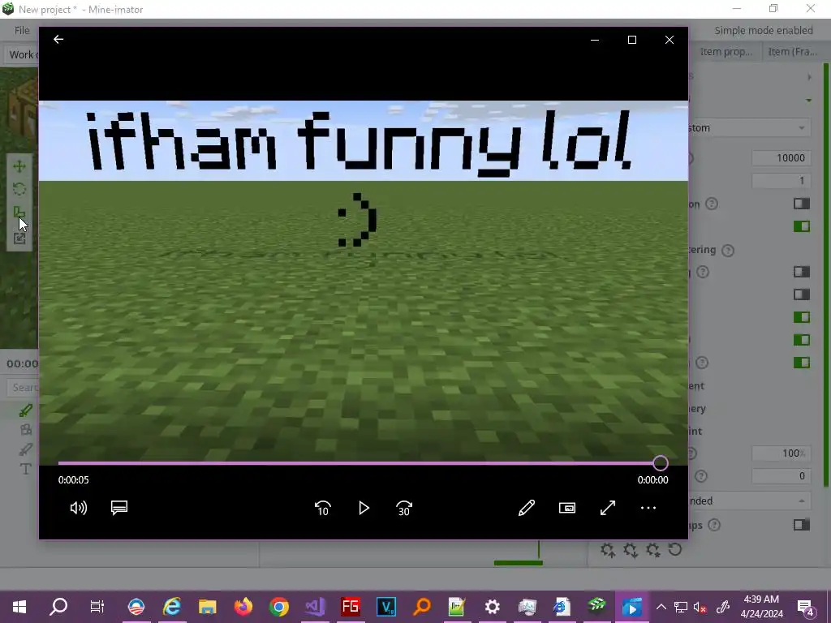
Task: Click the 10000 value field
Action: (781, 158)
